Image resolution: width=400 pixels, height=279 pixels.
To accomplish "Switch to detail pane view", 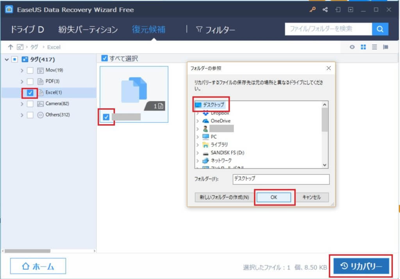I will tap(386, 47).
